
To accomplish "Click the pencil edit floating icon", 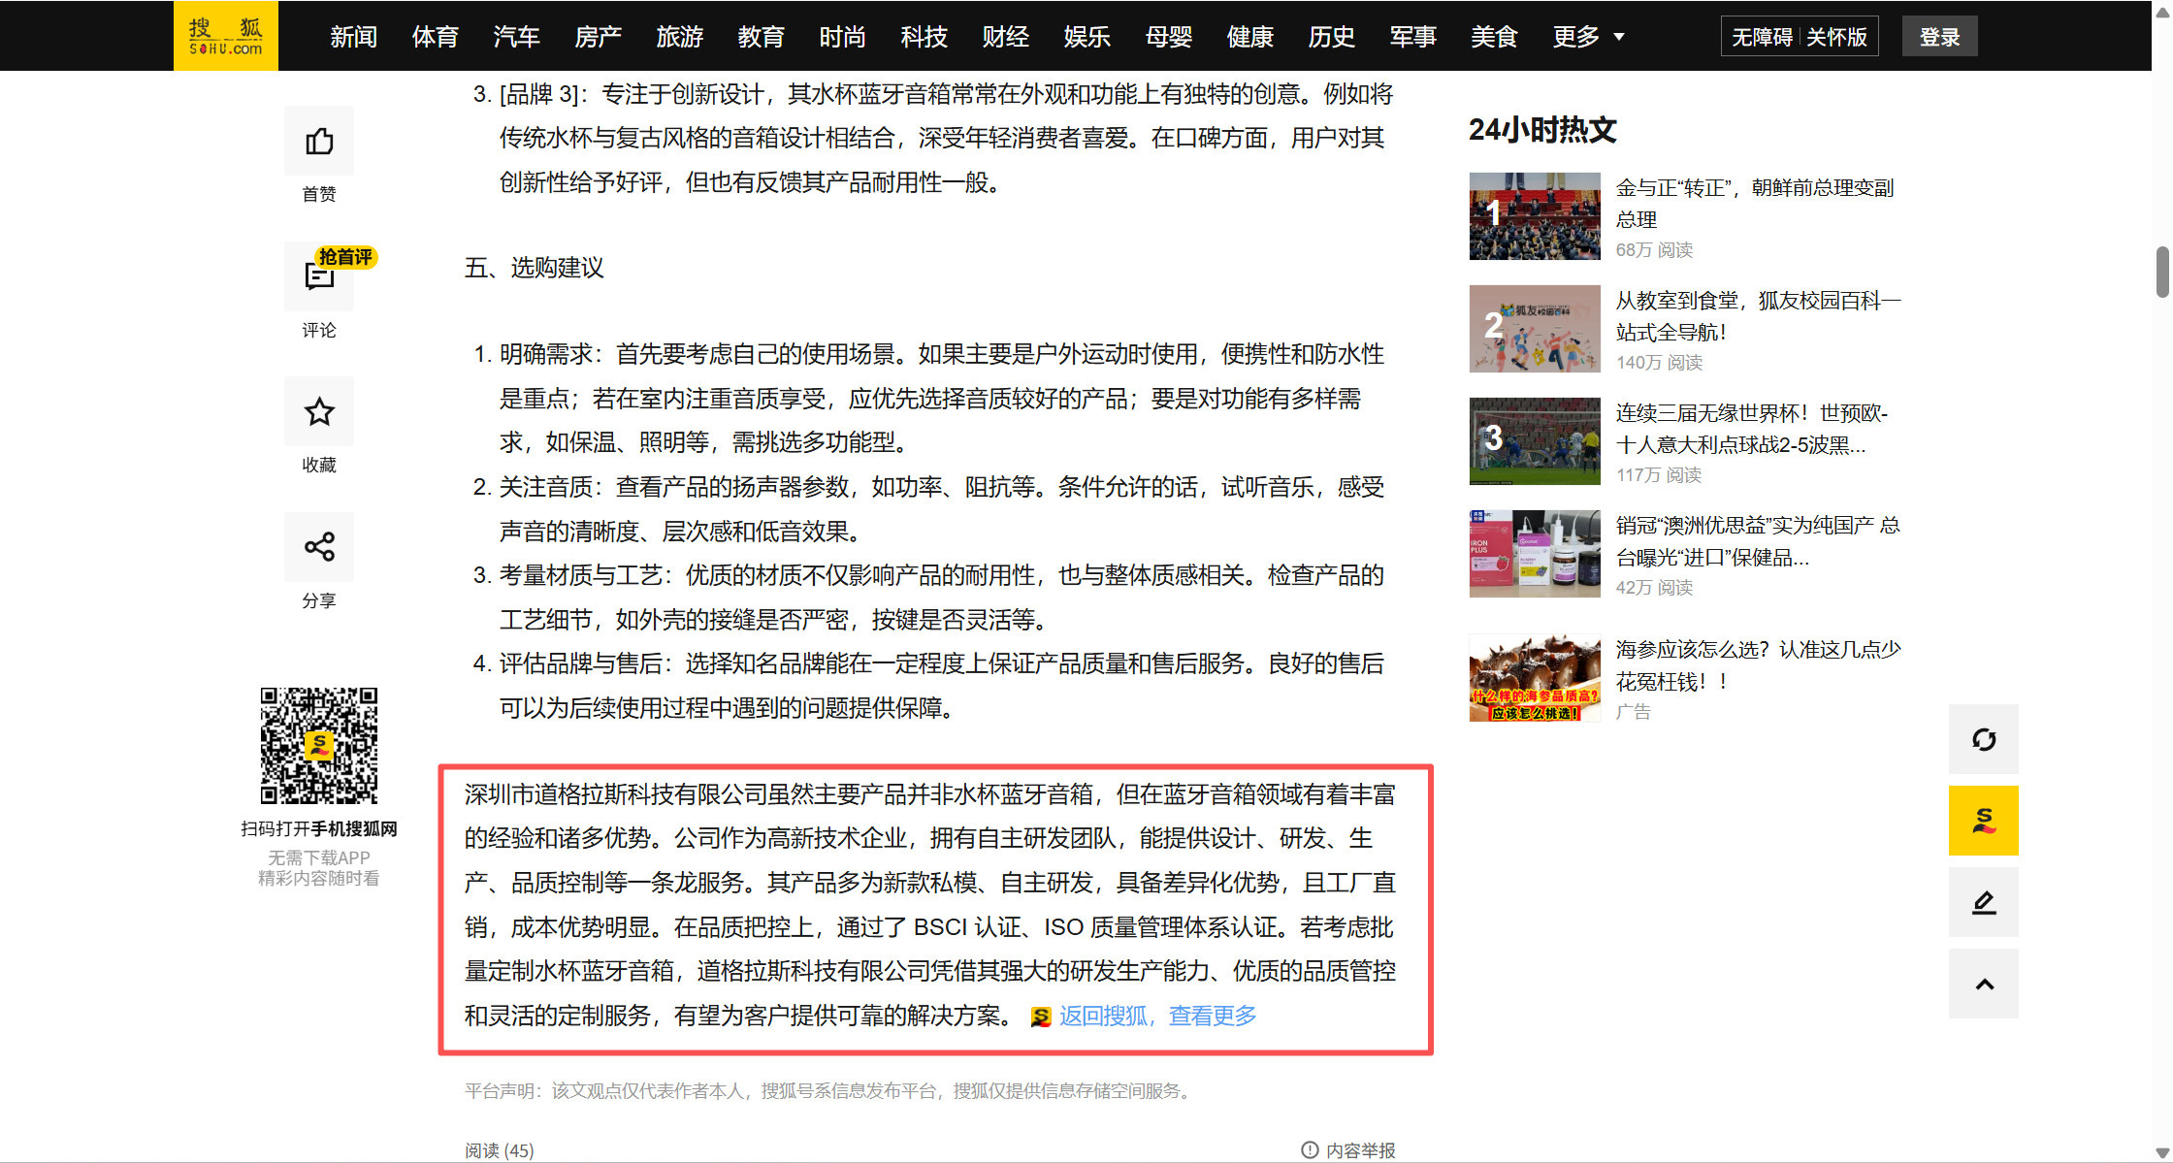I will 1983,903.
